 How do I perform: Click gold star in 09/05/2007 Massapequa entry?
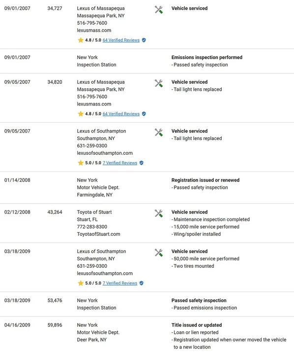81,114
